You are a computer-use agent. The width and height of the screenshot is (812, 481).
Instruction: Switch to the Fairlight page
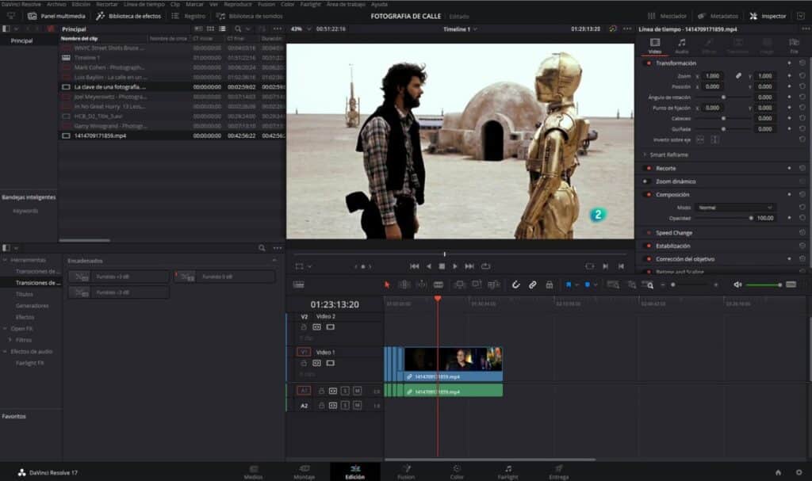(x=508, y=471)
